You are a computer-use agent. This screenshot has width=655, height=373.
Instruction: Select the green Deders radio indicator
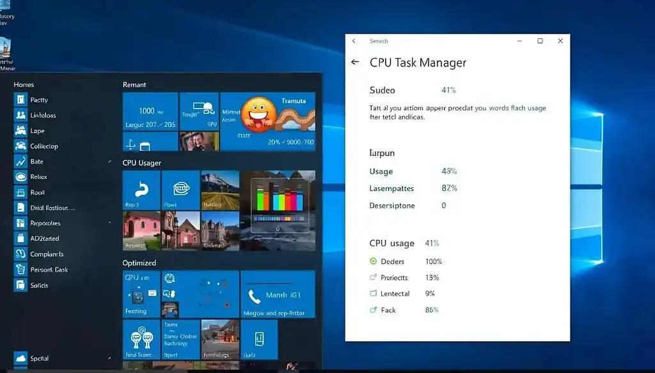(374, 261)
